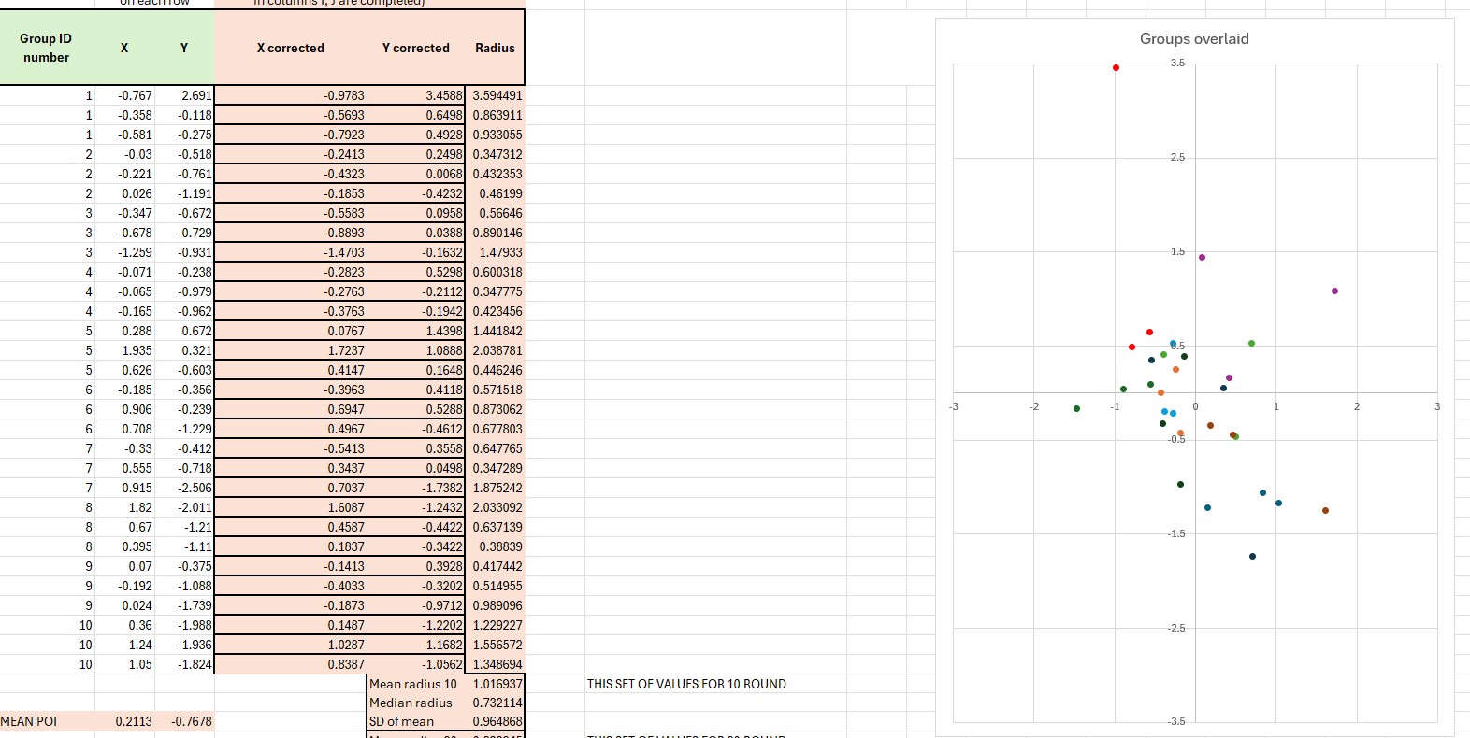Viewport: 1470px width, 738px height.
Task: Select the radius cell 0.347312
Action: pos(495,154)
